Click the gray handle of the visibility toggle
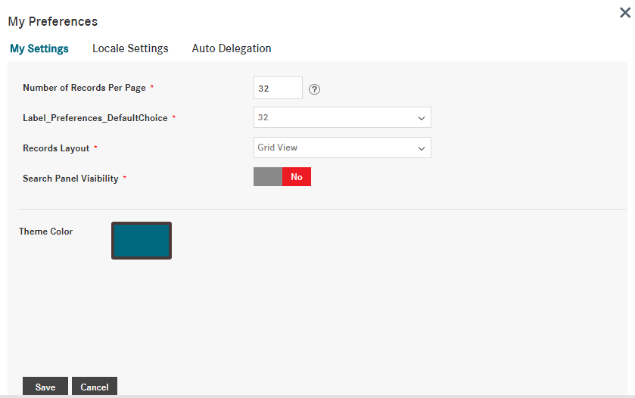 (x=267, y=177)
